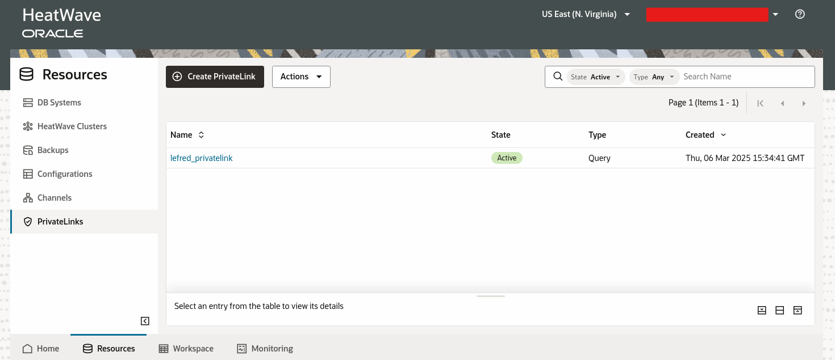This screenshot has width=835, height=360.
Task: Click the Workspace tab grid icon
Action: click(x=164, y=349)
